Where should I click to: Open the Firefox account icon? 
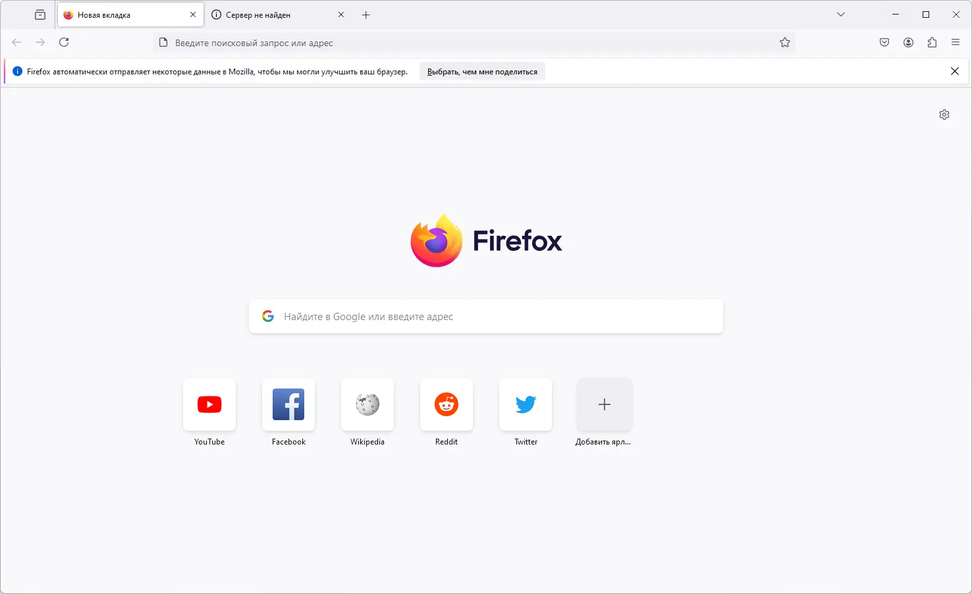pos(908,42)
